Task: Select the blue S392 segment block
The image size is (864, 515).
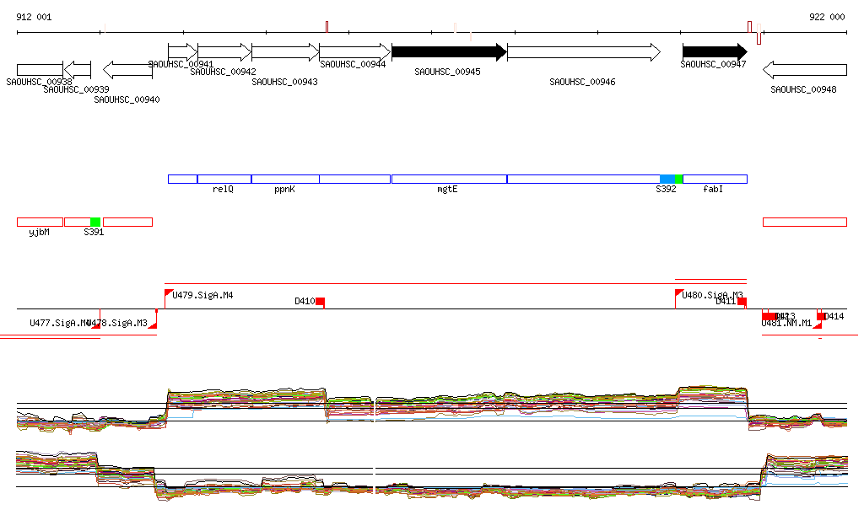Action: 667,179
